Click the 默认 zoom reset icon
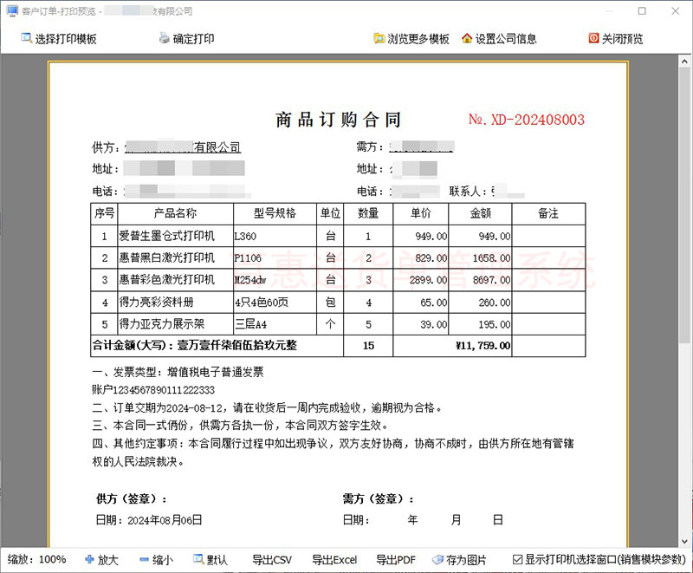Viewport: 693px width, 573px height. coord(198,560)
